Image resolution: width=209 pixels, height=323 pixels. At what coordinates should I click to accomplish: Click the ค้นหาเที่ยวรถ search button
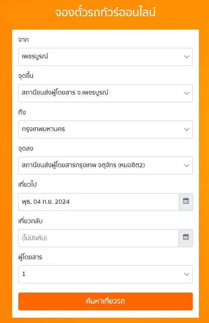[106, 301]
